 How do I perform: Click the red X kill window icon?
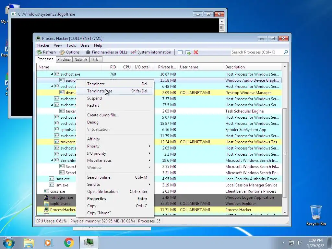pos(196,52)
